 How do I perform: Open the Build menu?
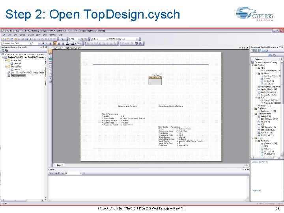pyautogui.click(x=38, y=35)
